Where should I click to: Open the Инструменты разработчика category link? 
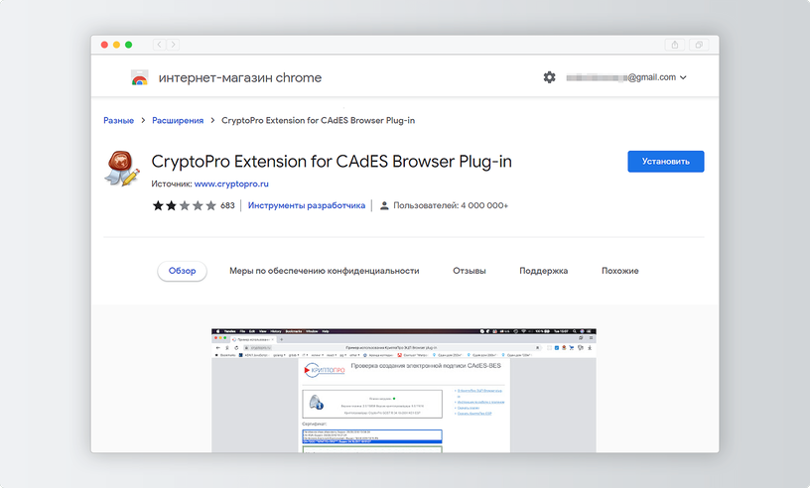tap(307, 205)
